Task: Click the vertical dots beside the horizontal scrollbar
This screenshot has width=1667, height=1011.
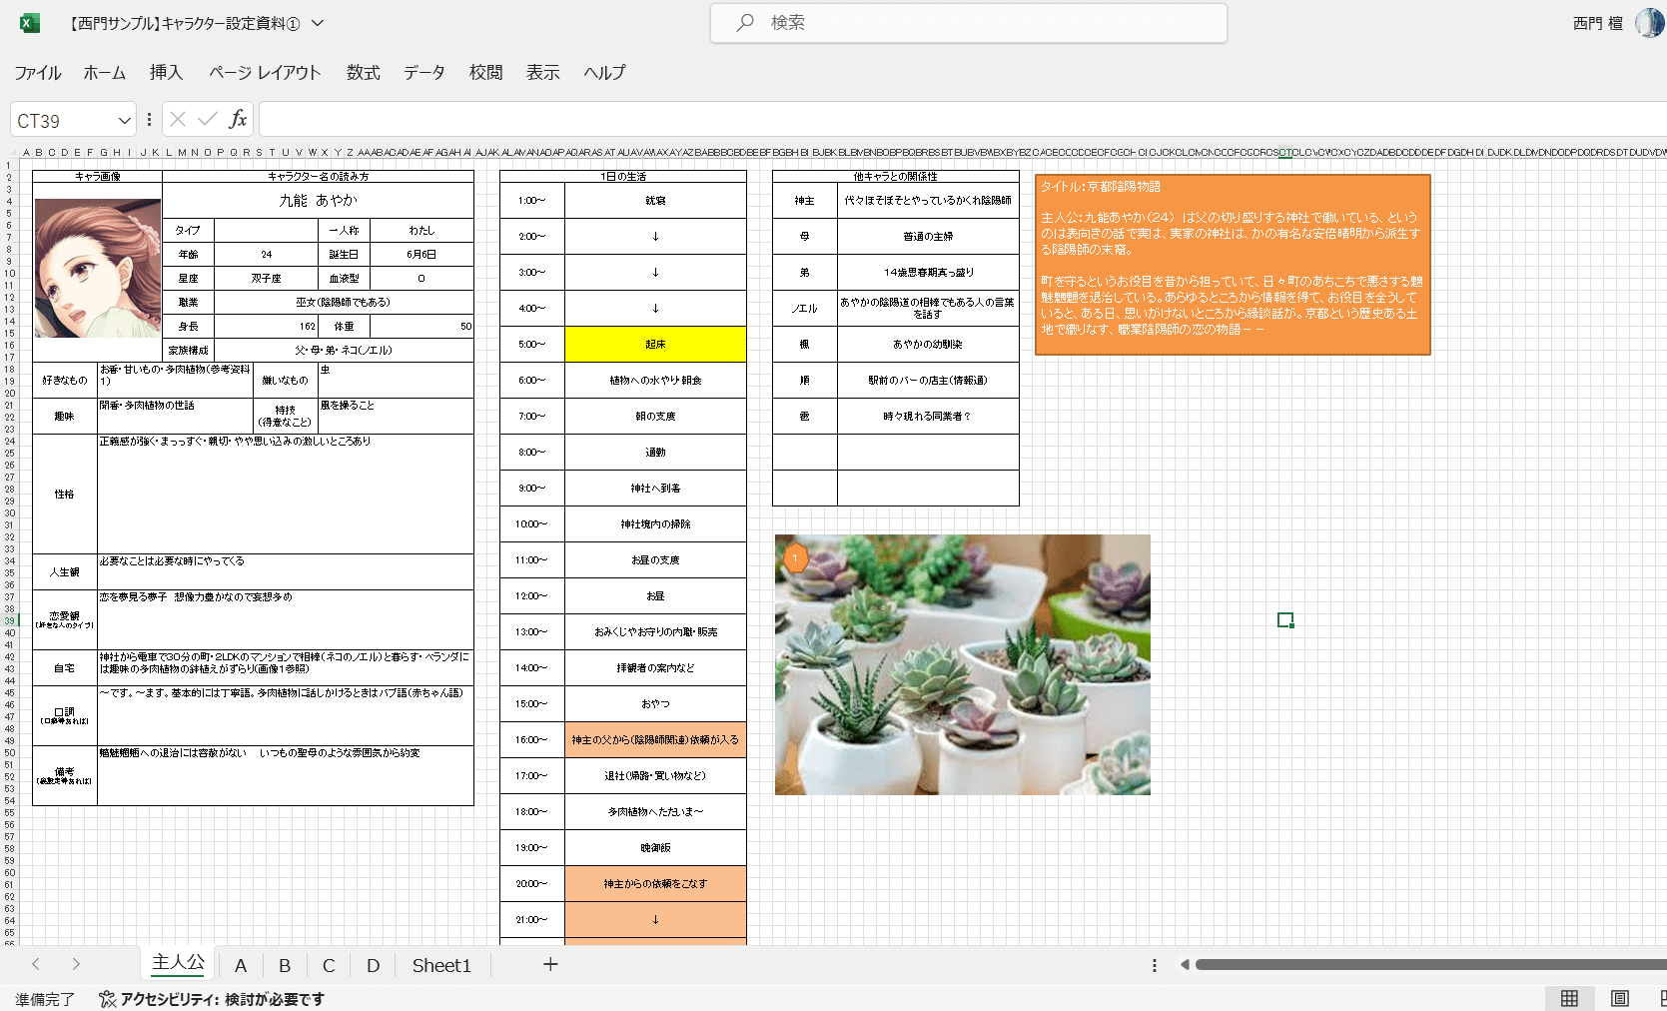Action: 1155,965
